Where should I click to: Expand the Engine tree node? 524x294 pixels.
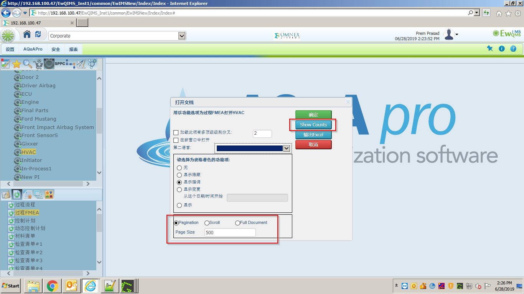point(17,103)
